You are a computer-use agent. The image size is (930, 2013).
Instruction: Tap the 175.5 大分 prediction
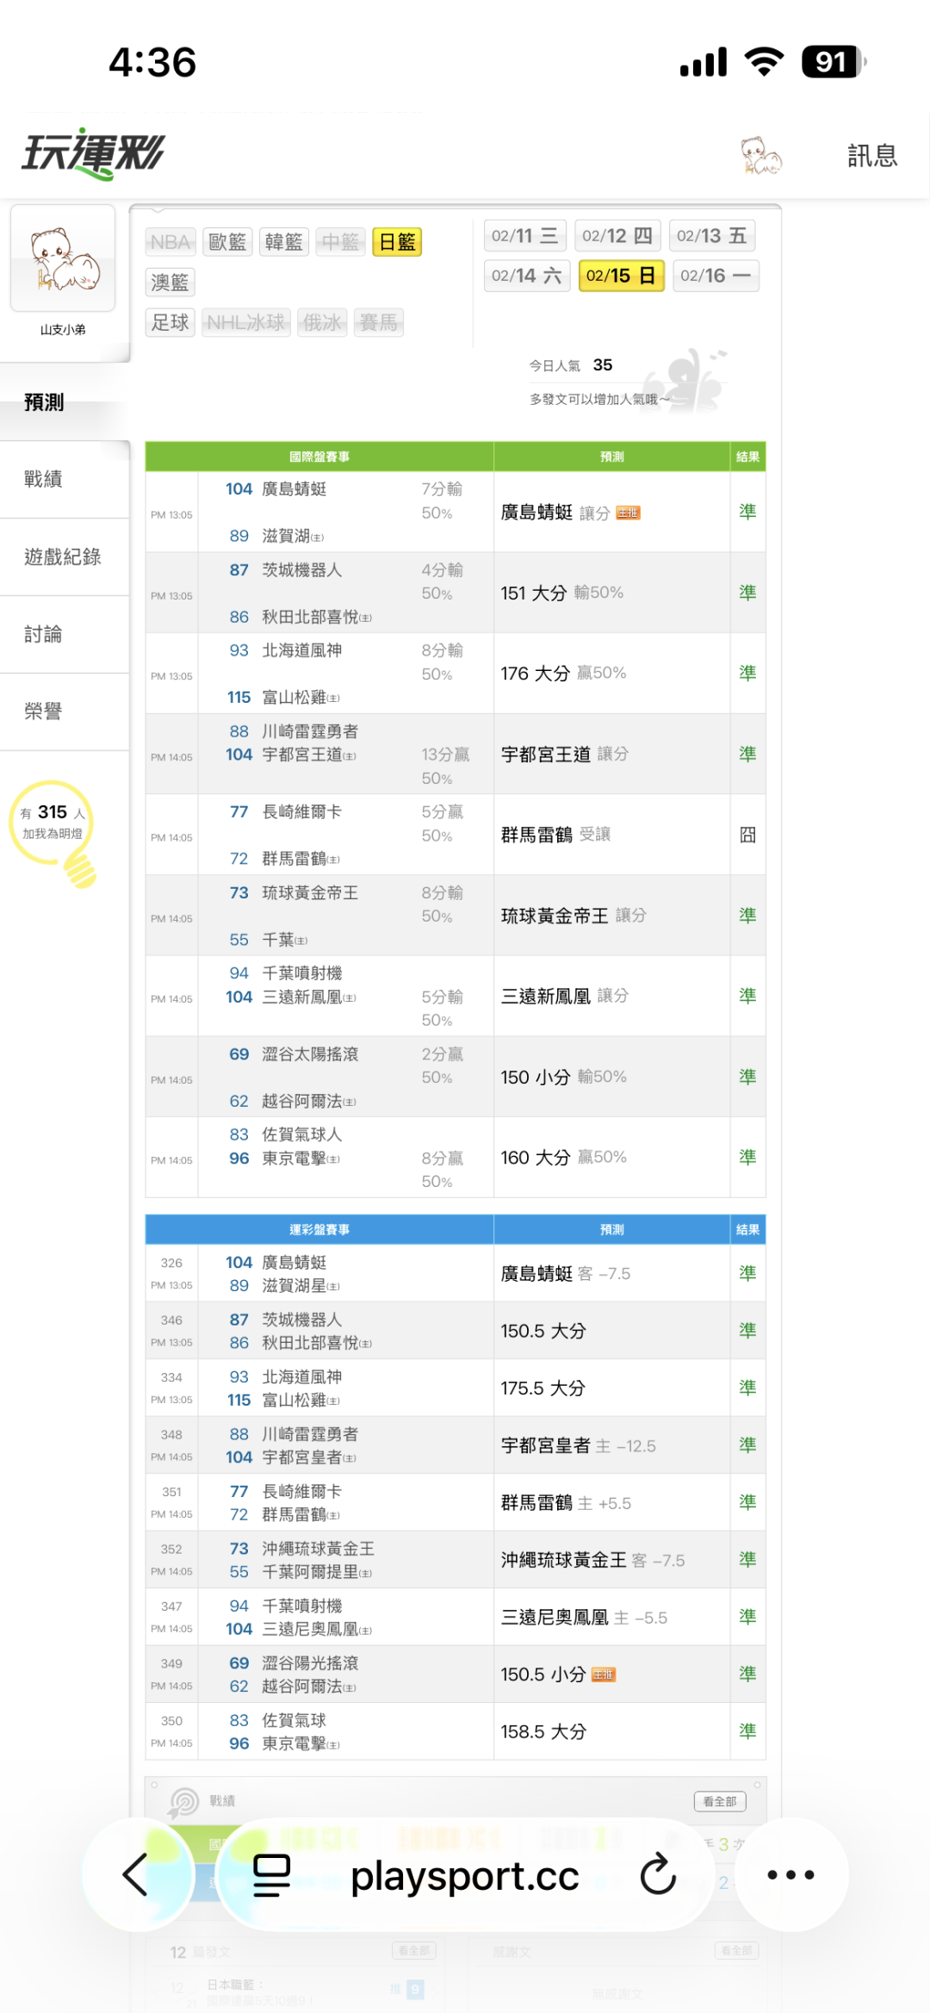point(543,1388)
